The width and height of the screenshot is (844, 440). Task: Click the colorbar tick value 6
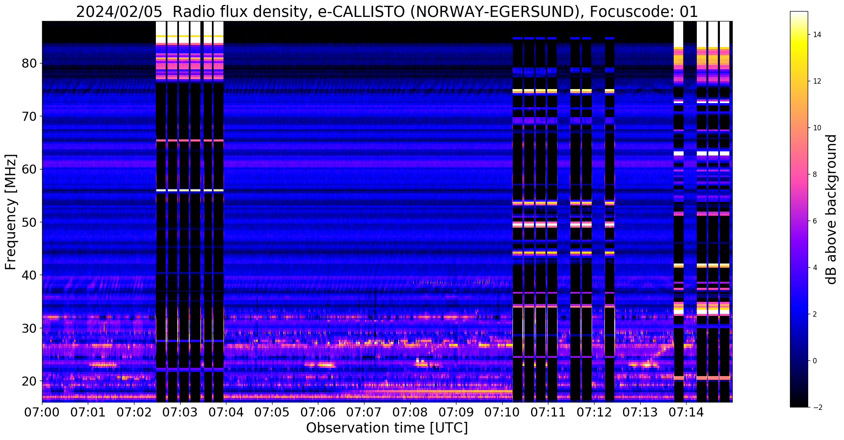pos(814,221)
